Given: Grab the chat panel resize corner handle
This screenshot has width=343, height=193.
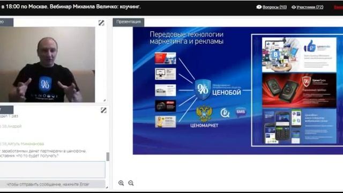Looking at the screenshot, I should click(107, 187).
